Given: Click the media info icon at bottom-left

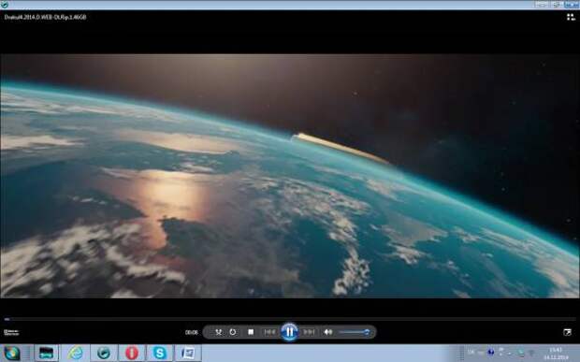Looking at the screenshot, I should click(11, 332).
